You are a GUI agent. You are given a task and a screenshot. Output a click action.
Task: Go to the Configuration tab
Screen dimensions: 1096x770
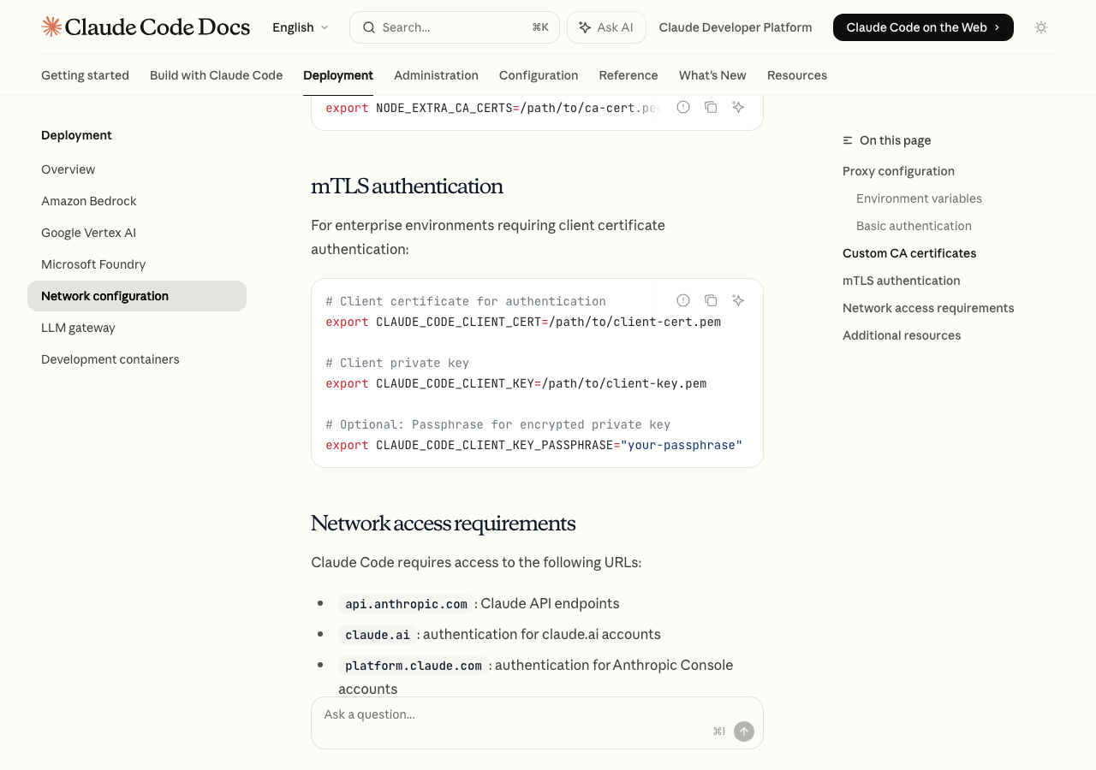(x=539, y=75)
